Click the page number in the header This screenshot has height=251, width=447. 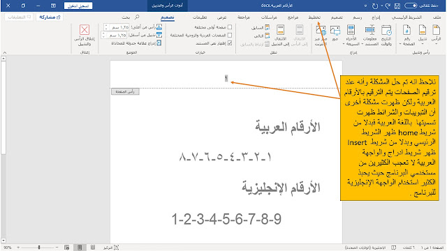(x=226, y=78)
